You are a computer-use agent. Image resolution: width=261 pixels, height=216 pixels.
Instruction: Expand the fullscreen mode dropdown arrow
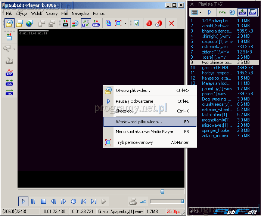coord(125,24)
